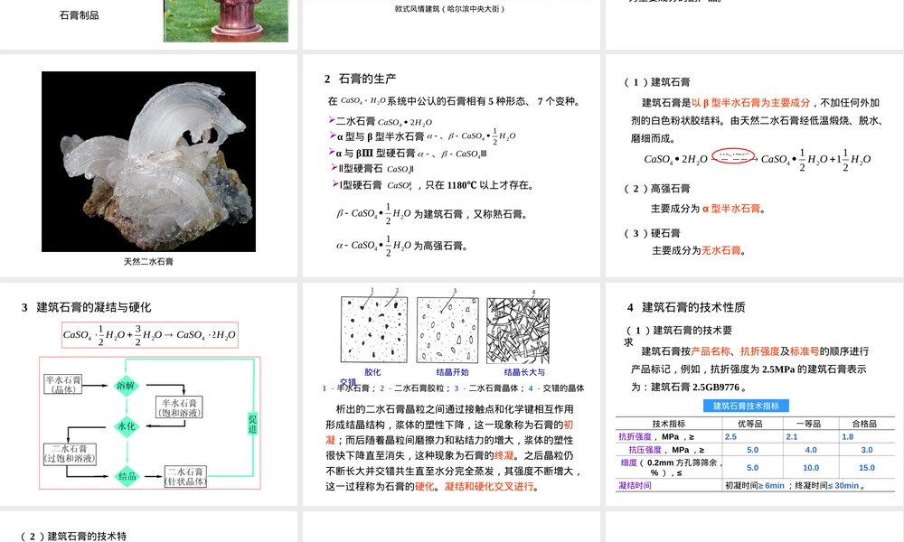Screen dimensions: 904x542
Task: Click the 抗折强度 value 1.8
Action: coord(848,436)
